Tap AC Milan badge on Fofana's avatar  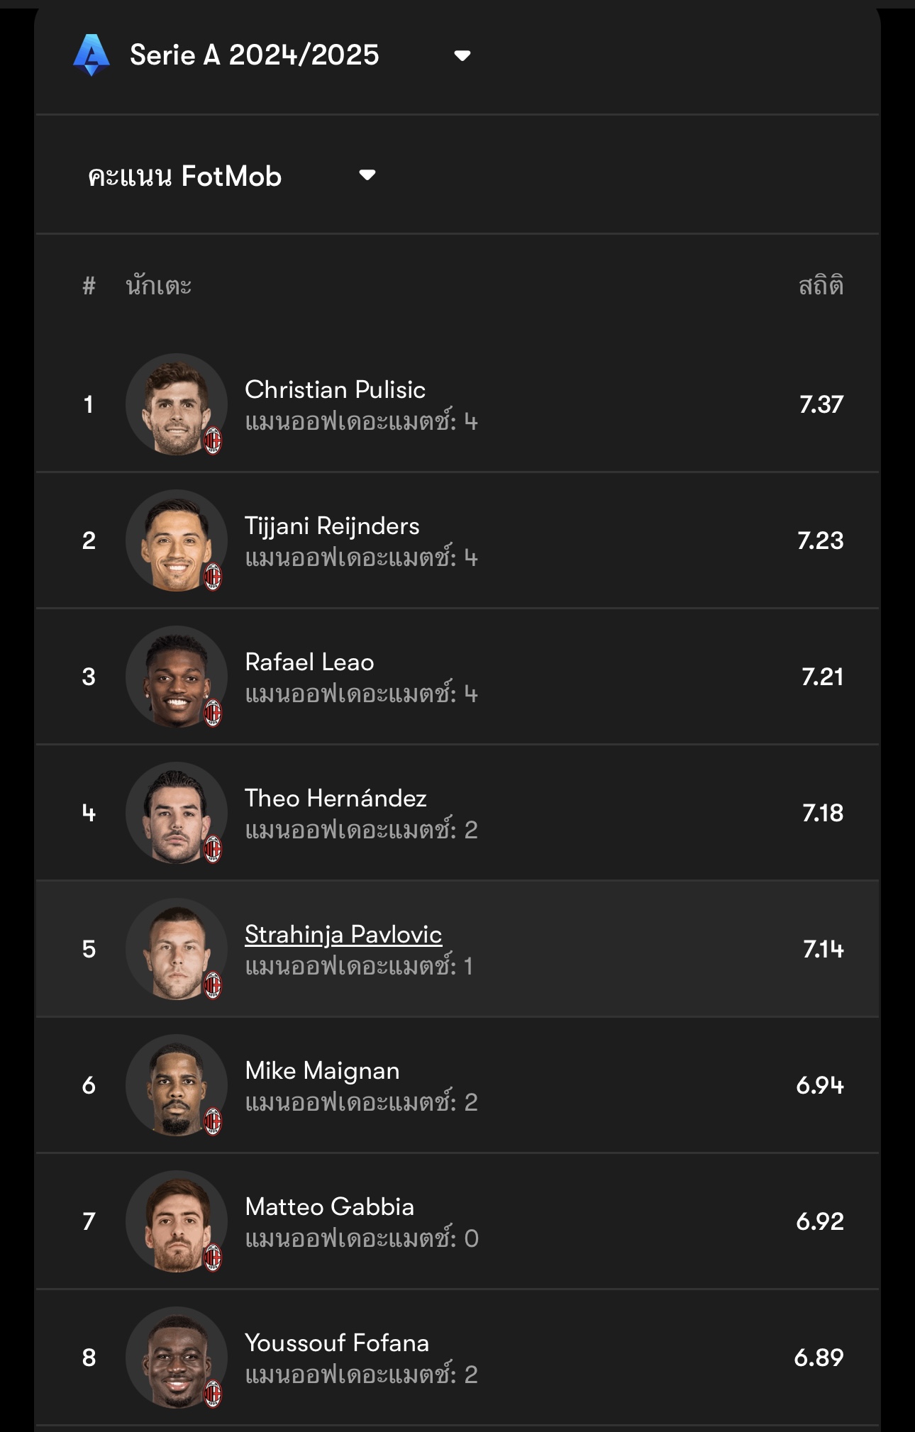coord(213,1394)
